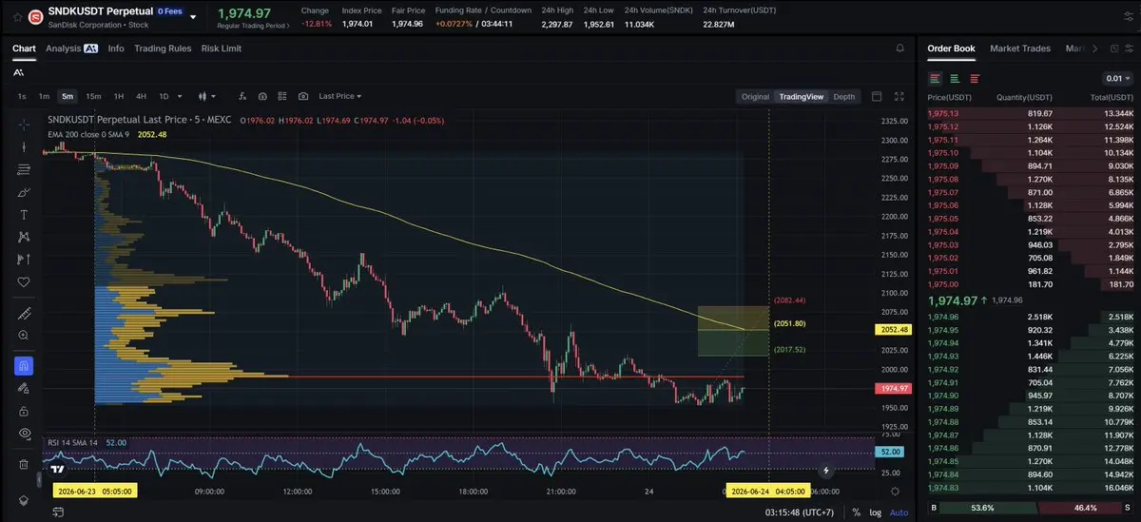Expand the SNDKUSDT Perpetual pair selector
The width and height of the screenshot is (1141, 522).
[x=194, y=16]
